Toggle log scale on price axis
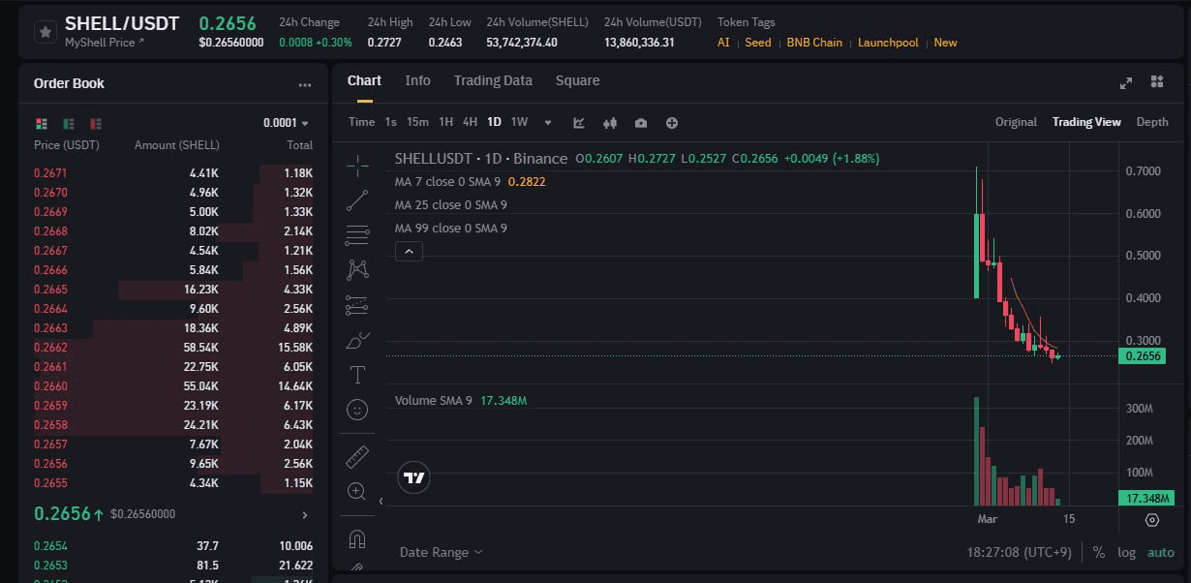The image size is (1191, 583). coord(1126,552)
